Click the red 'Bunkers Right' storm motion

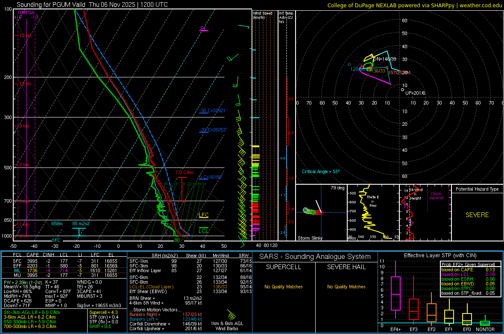[x=165, y=314]
